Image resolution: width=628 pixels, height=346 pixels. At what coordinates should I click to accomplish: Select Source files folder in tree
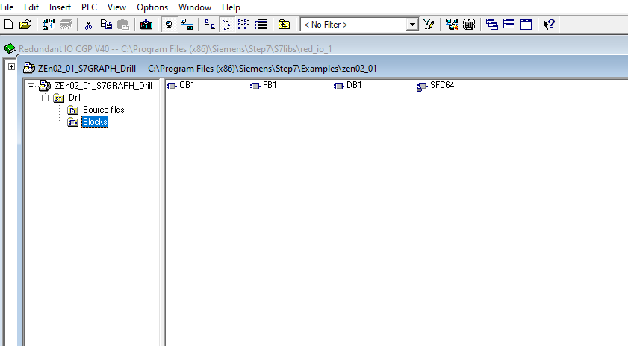103,110
